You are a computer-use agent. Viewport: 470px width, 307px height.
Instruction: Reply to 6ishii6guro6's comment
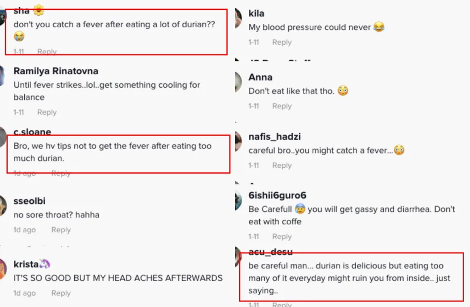(282, 237)
